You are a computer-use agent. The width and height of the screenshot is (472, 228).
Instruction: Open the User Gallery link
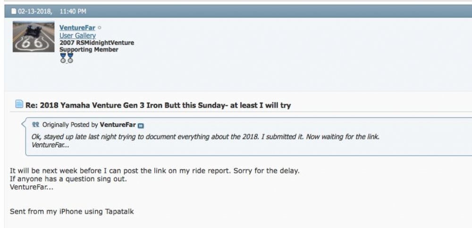point(77,36)
